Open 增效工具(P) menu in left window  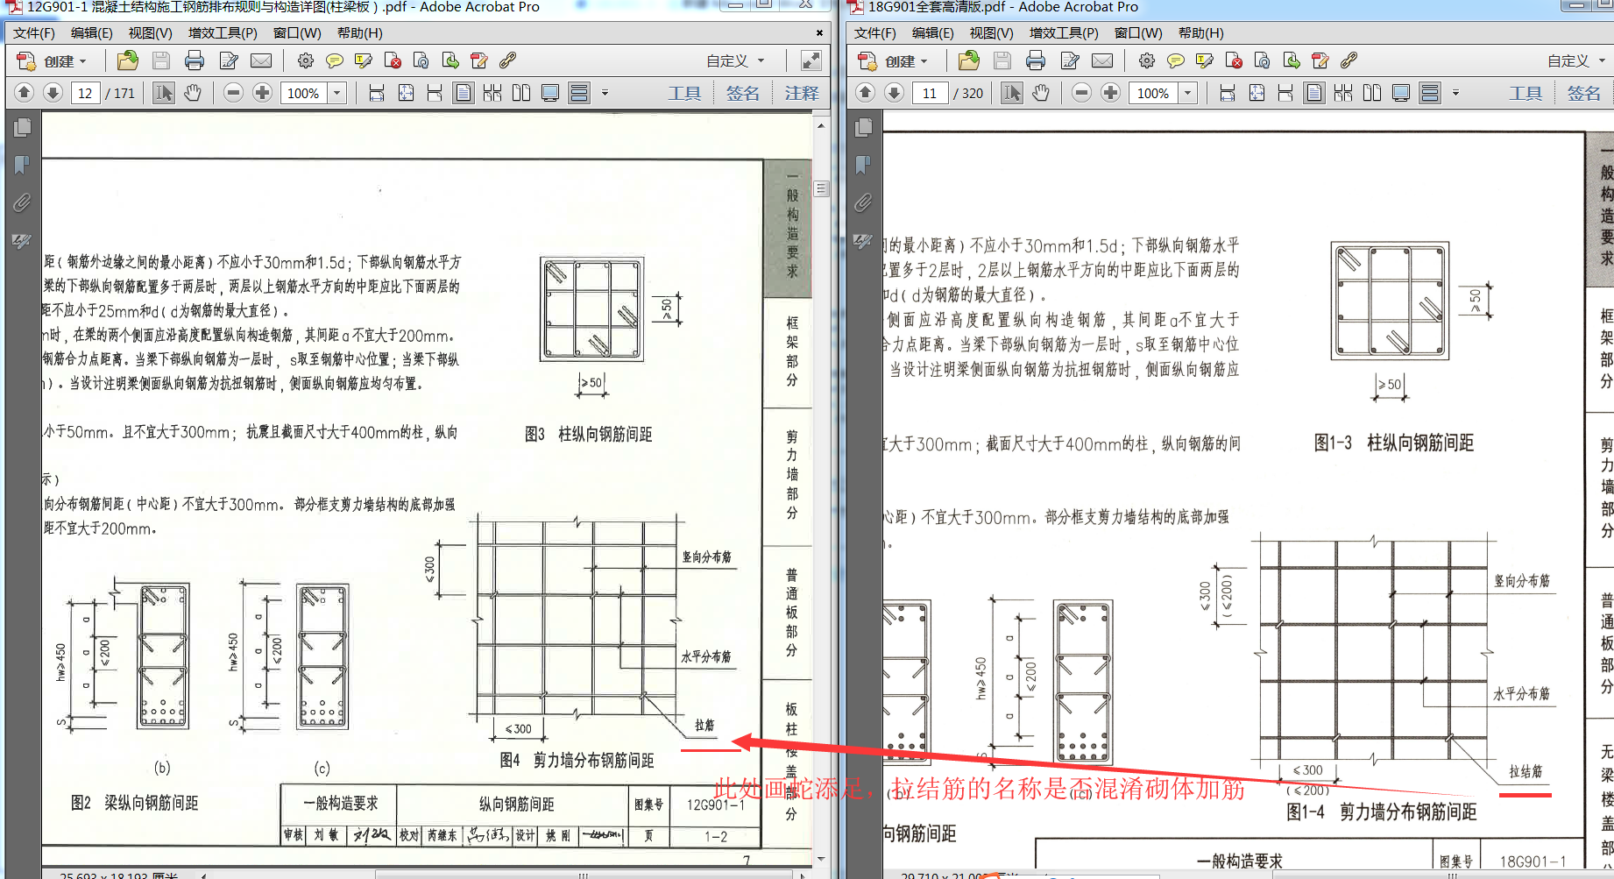(223, 33)
